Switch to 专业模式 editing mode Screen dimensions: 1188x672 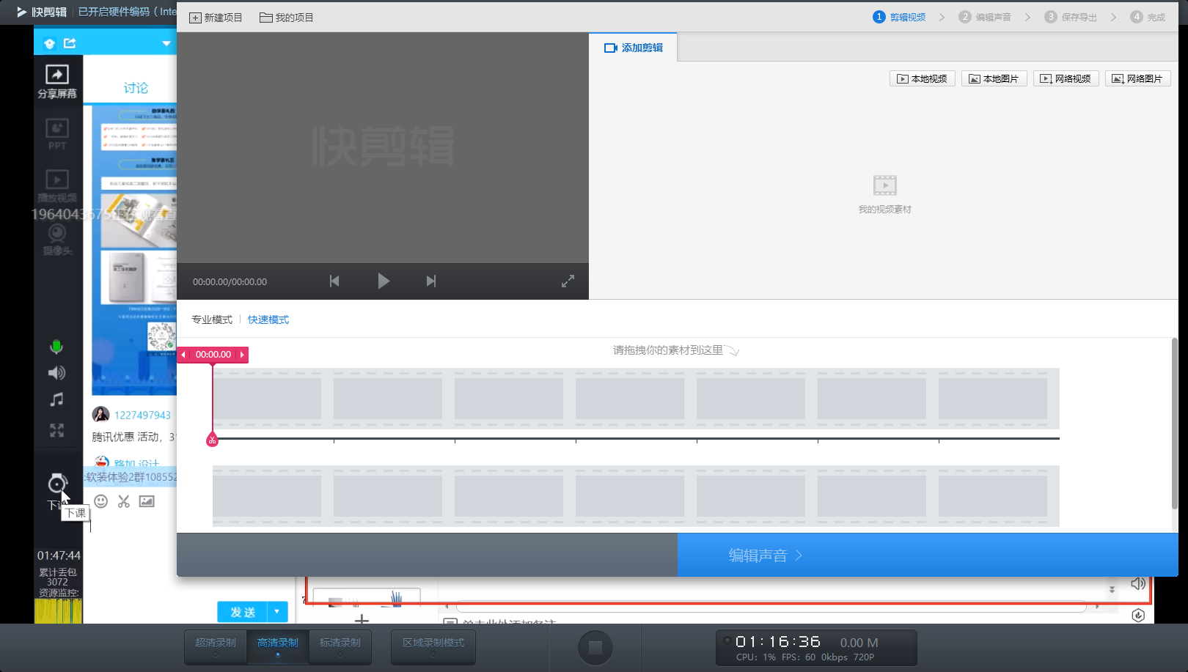tap(212, 320)
